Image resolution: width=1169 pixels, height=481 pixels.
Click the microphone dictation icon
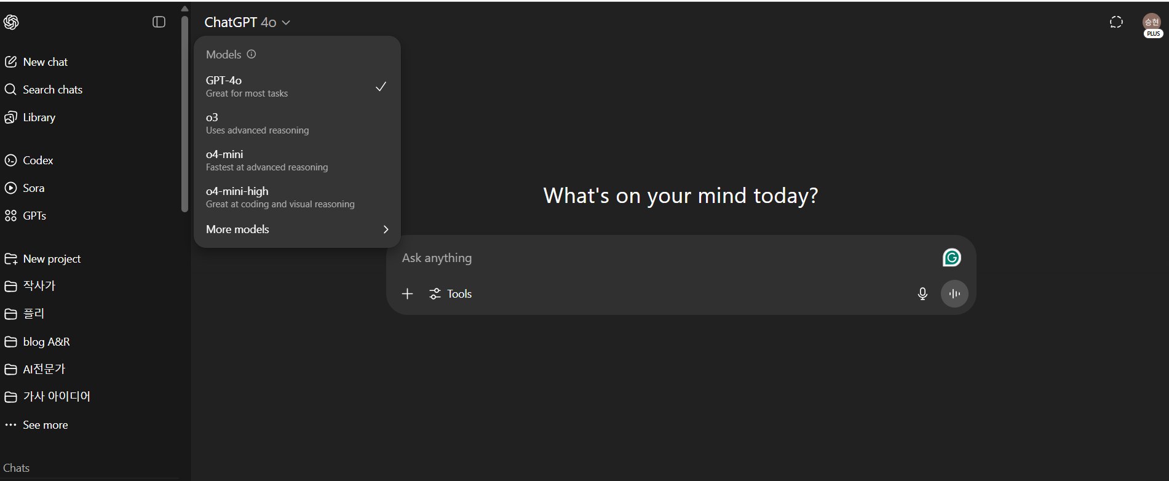(922, 294)
